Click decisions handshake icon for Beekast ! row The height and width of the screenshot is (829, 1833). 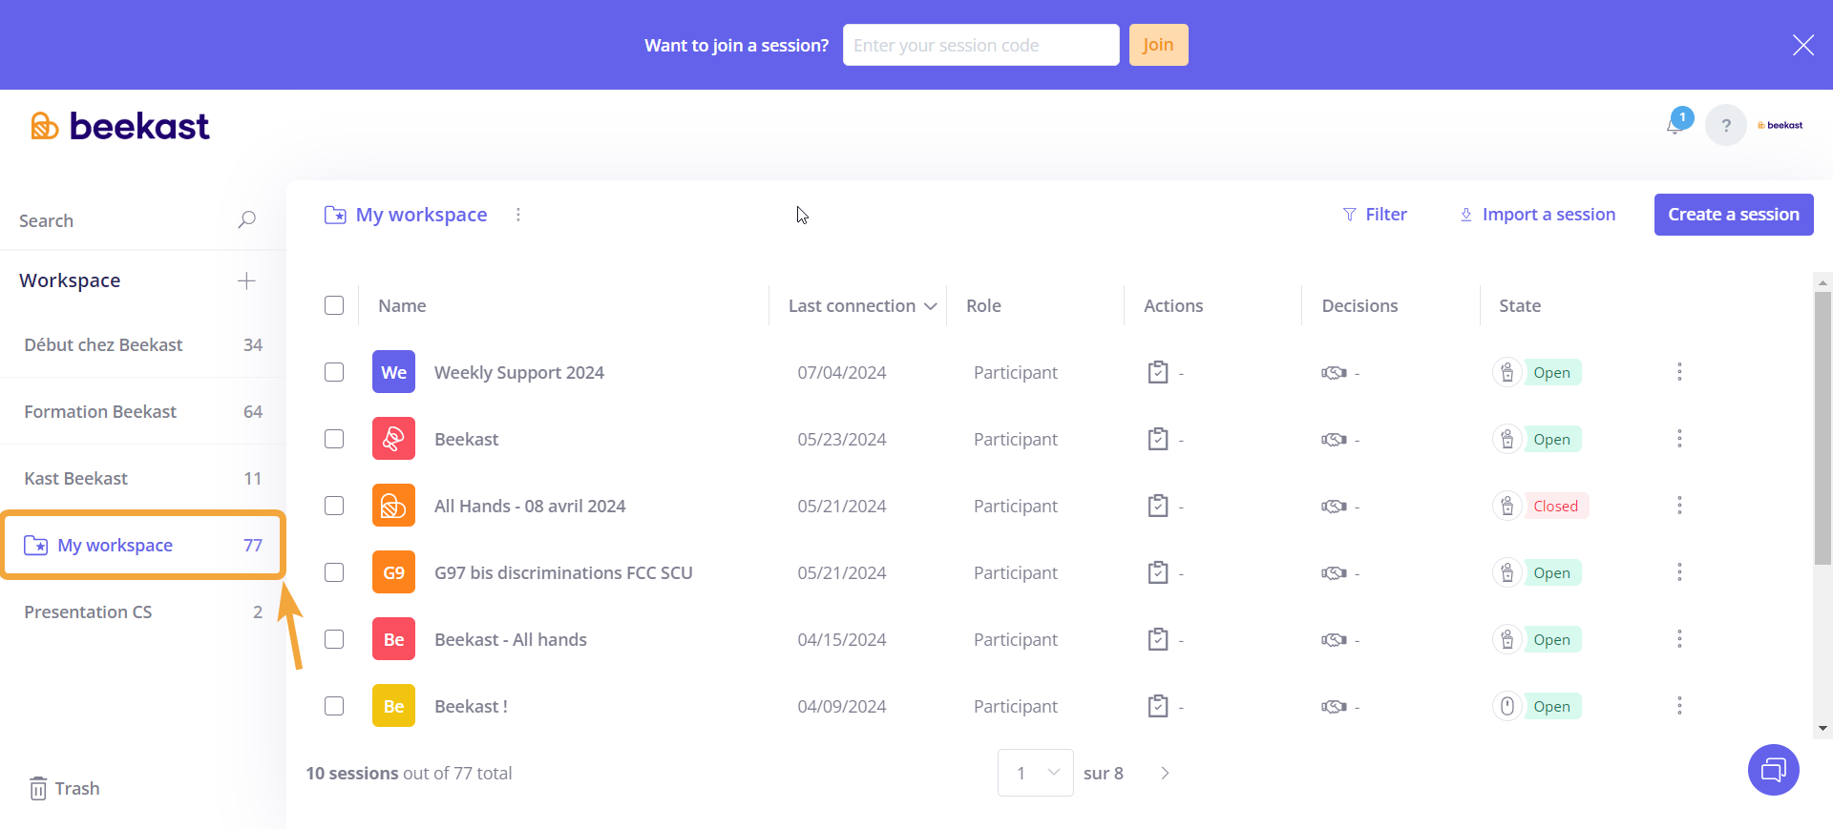1334,706
